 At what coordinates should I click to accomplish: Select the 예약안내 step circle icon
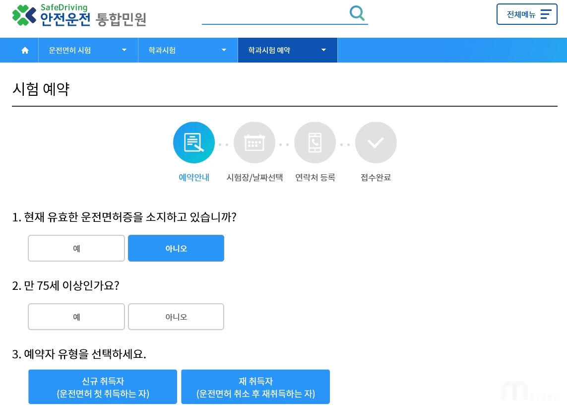click(194, 142)
